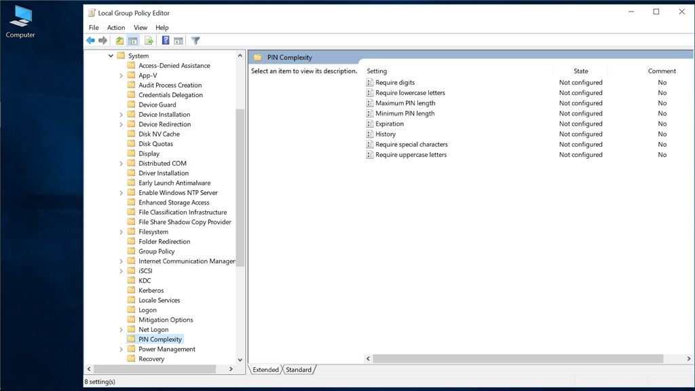The image size is (695, 391).
Task: Expand the iSCSI node
Action: click(x=121, y=271)
